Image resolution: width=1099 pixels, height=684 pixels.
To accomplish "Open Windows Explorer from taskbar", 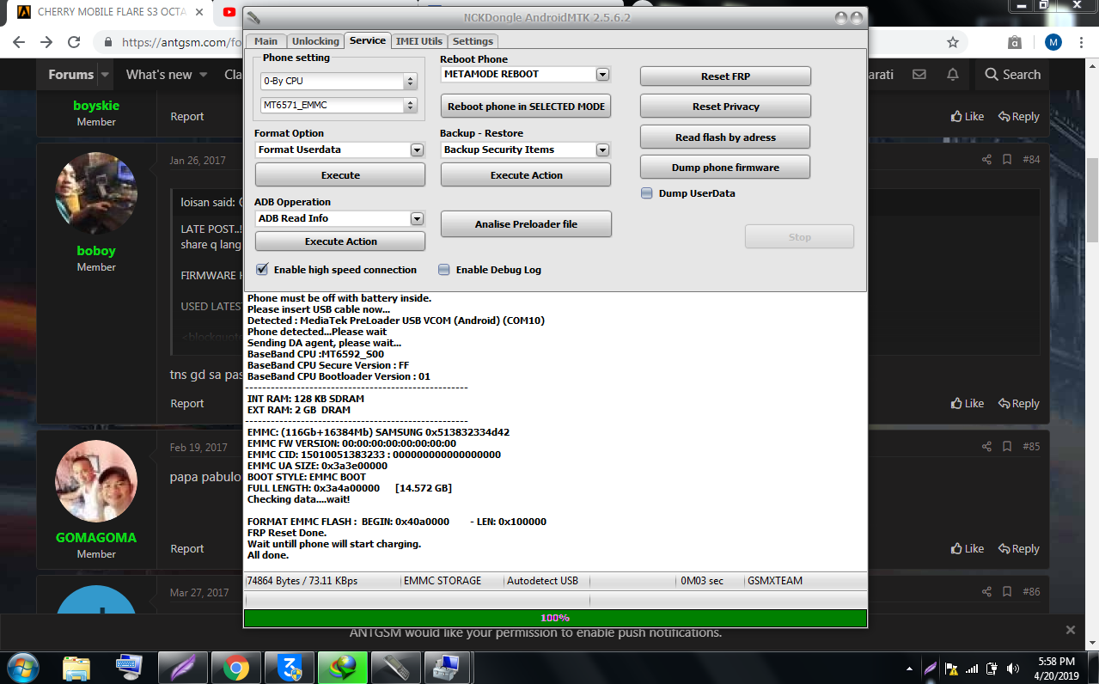I will (x=76, y=667).
